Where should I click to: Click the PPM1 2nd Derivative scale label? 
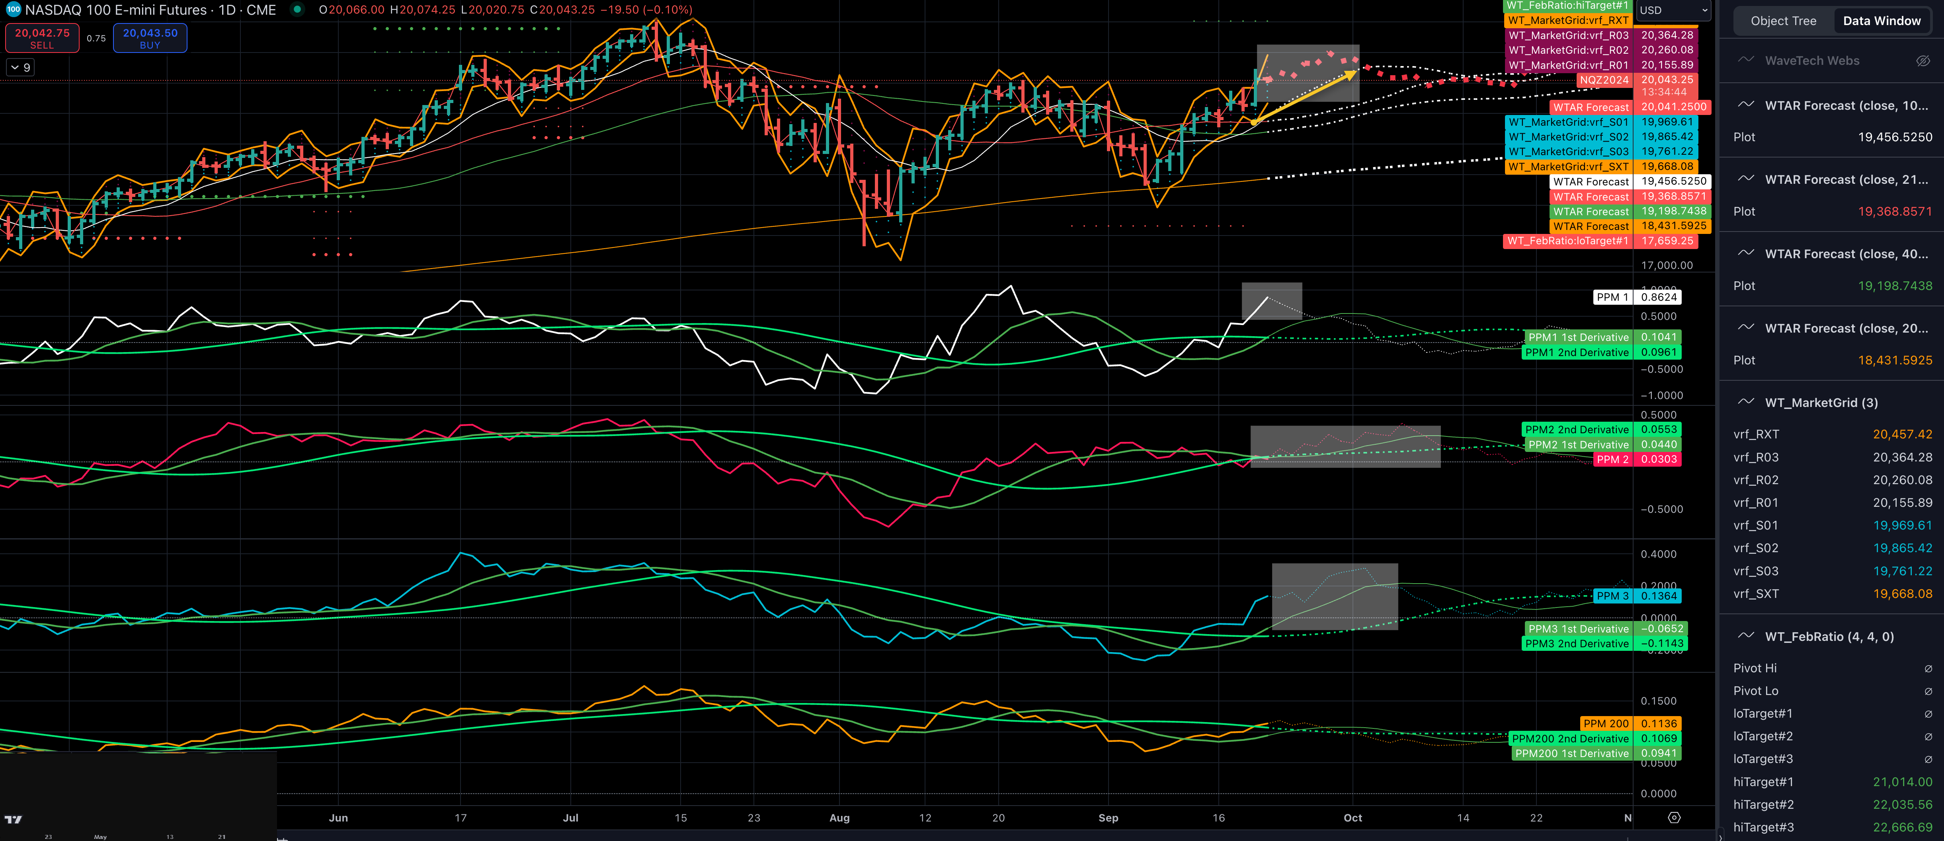tap(1577, 352)
